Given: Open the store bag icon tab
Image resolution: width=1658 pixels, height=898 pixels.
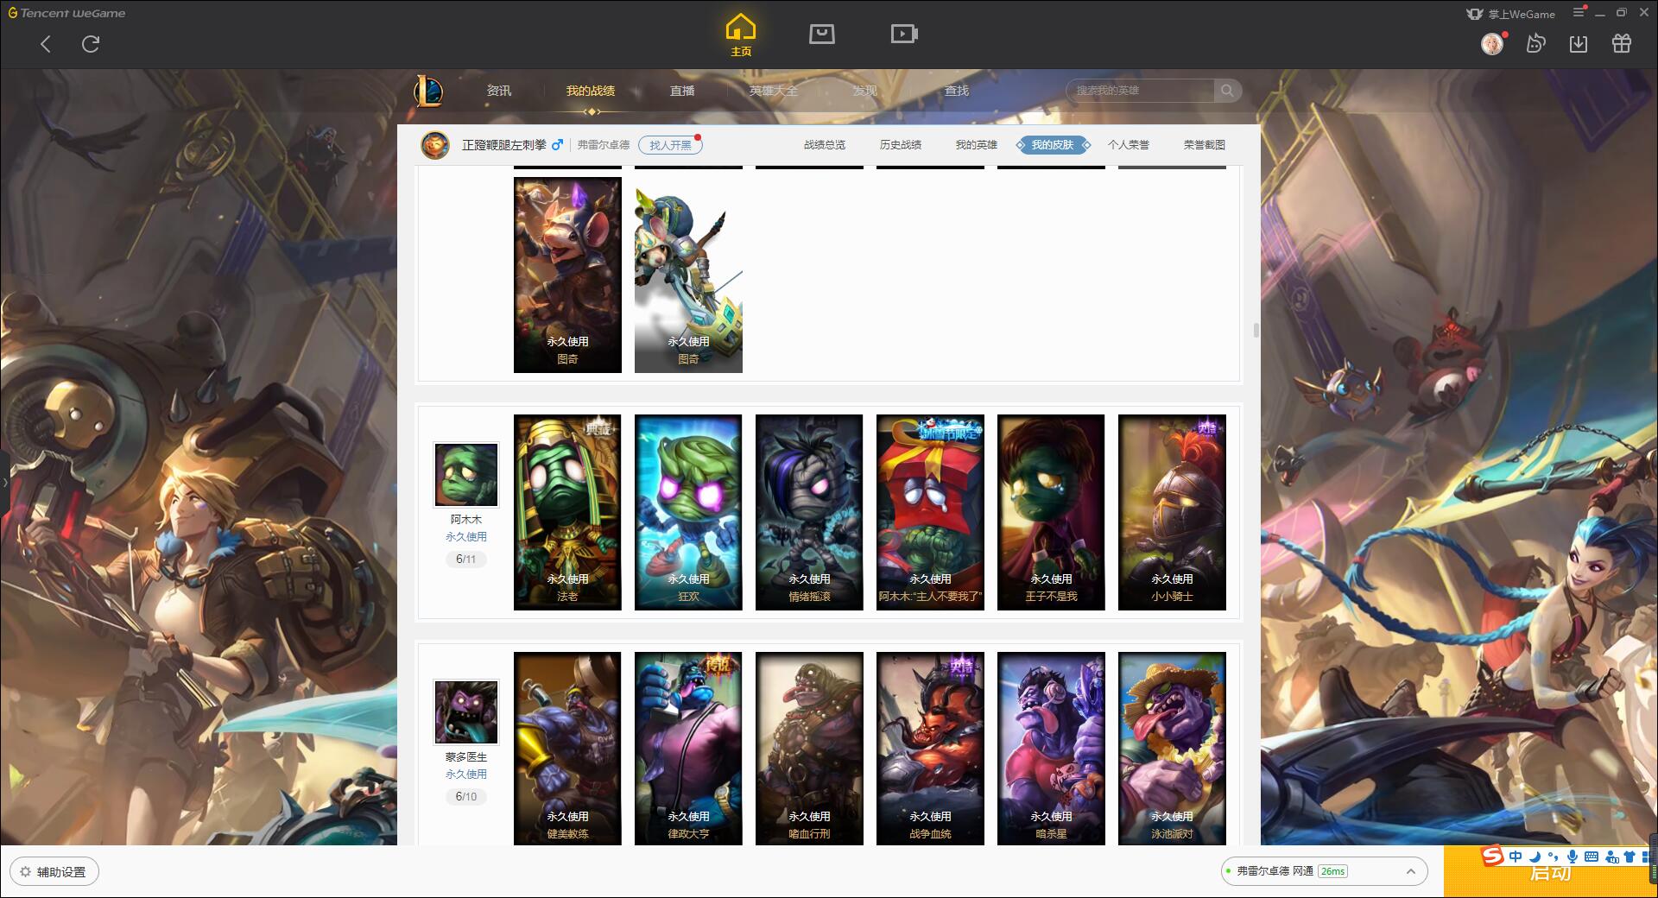Looking at the screenshot, I should pos(822,34).
